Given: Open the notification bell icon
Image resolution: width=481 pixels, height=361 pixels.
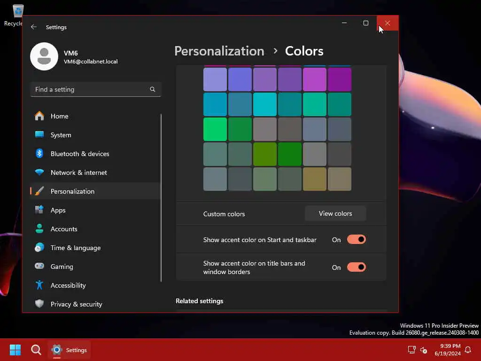Looking at the screenshot, I should [x=468, y=350].
